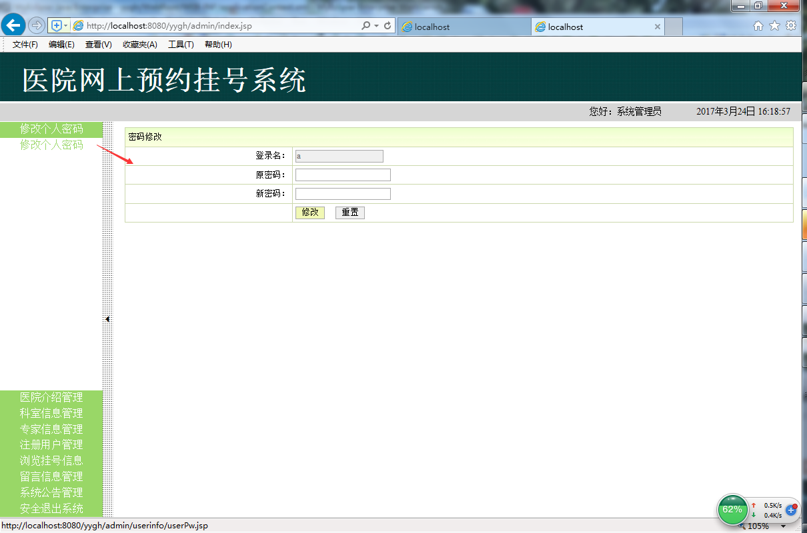Open the 文件(F) menu
This screenshot has height=533, width=807.
coord(25,45)
